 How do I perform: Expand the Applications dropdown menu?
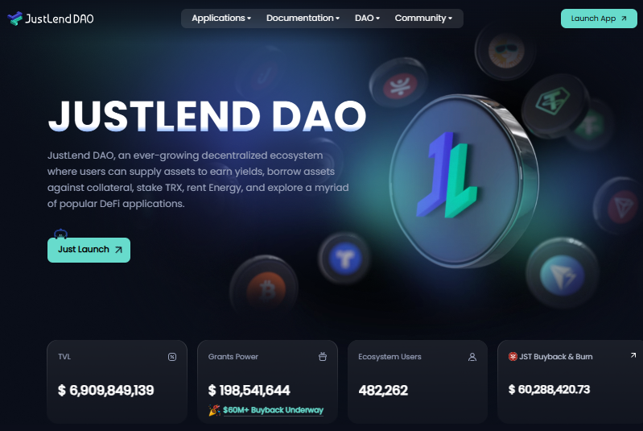click(221, 18)
